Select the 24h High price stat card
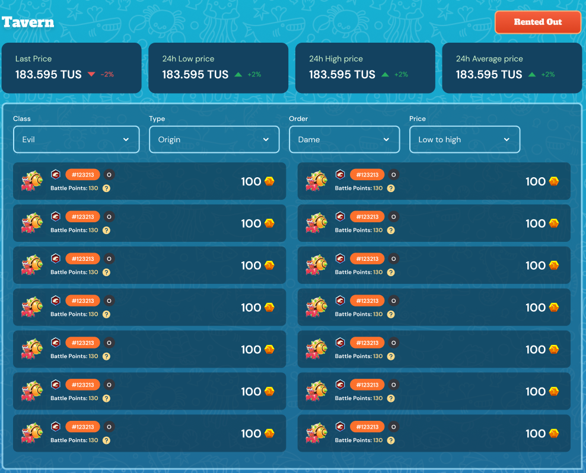The image size is (586, 473). (x=365, y=68)
